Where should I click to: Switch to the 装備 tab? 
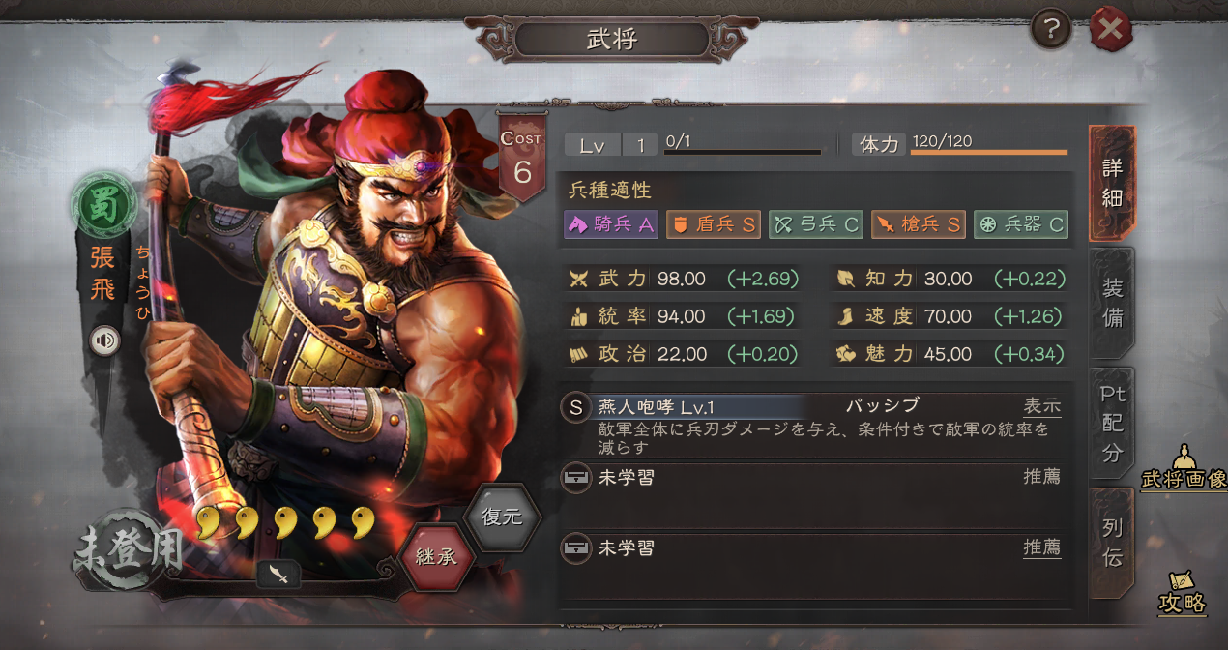(x=1112, y=303)
